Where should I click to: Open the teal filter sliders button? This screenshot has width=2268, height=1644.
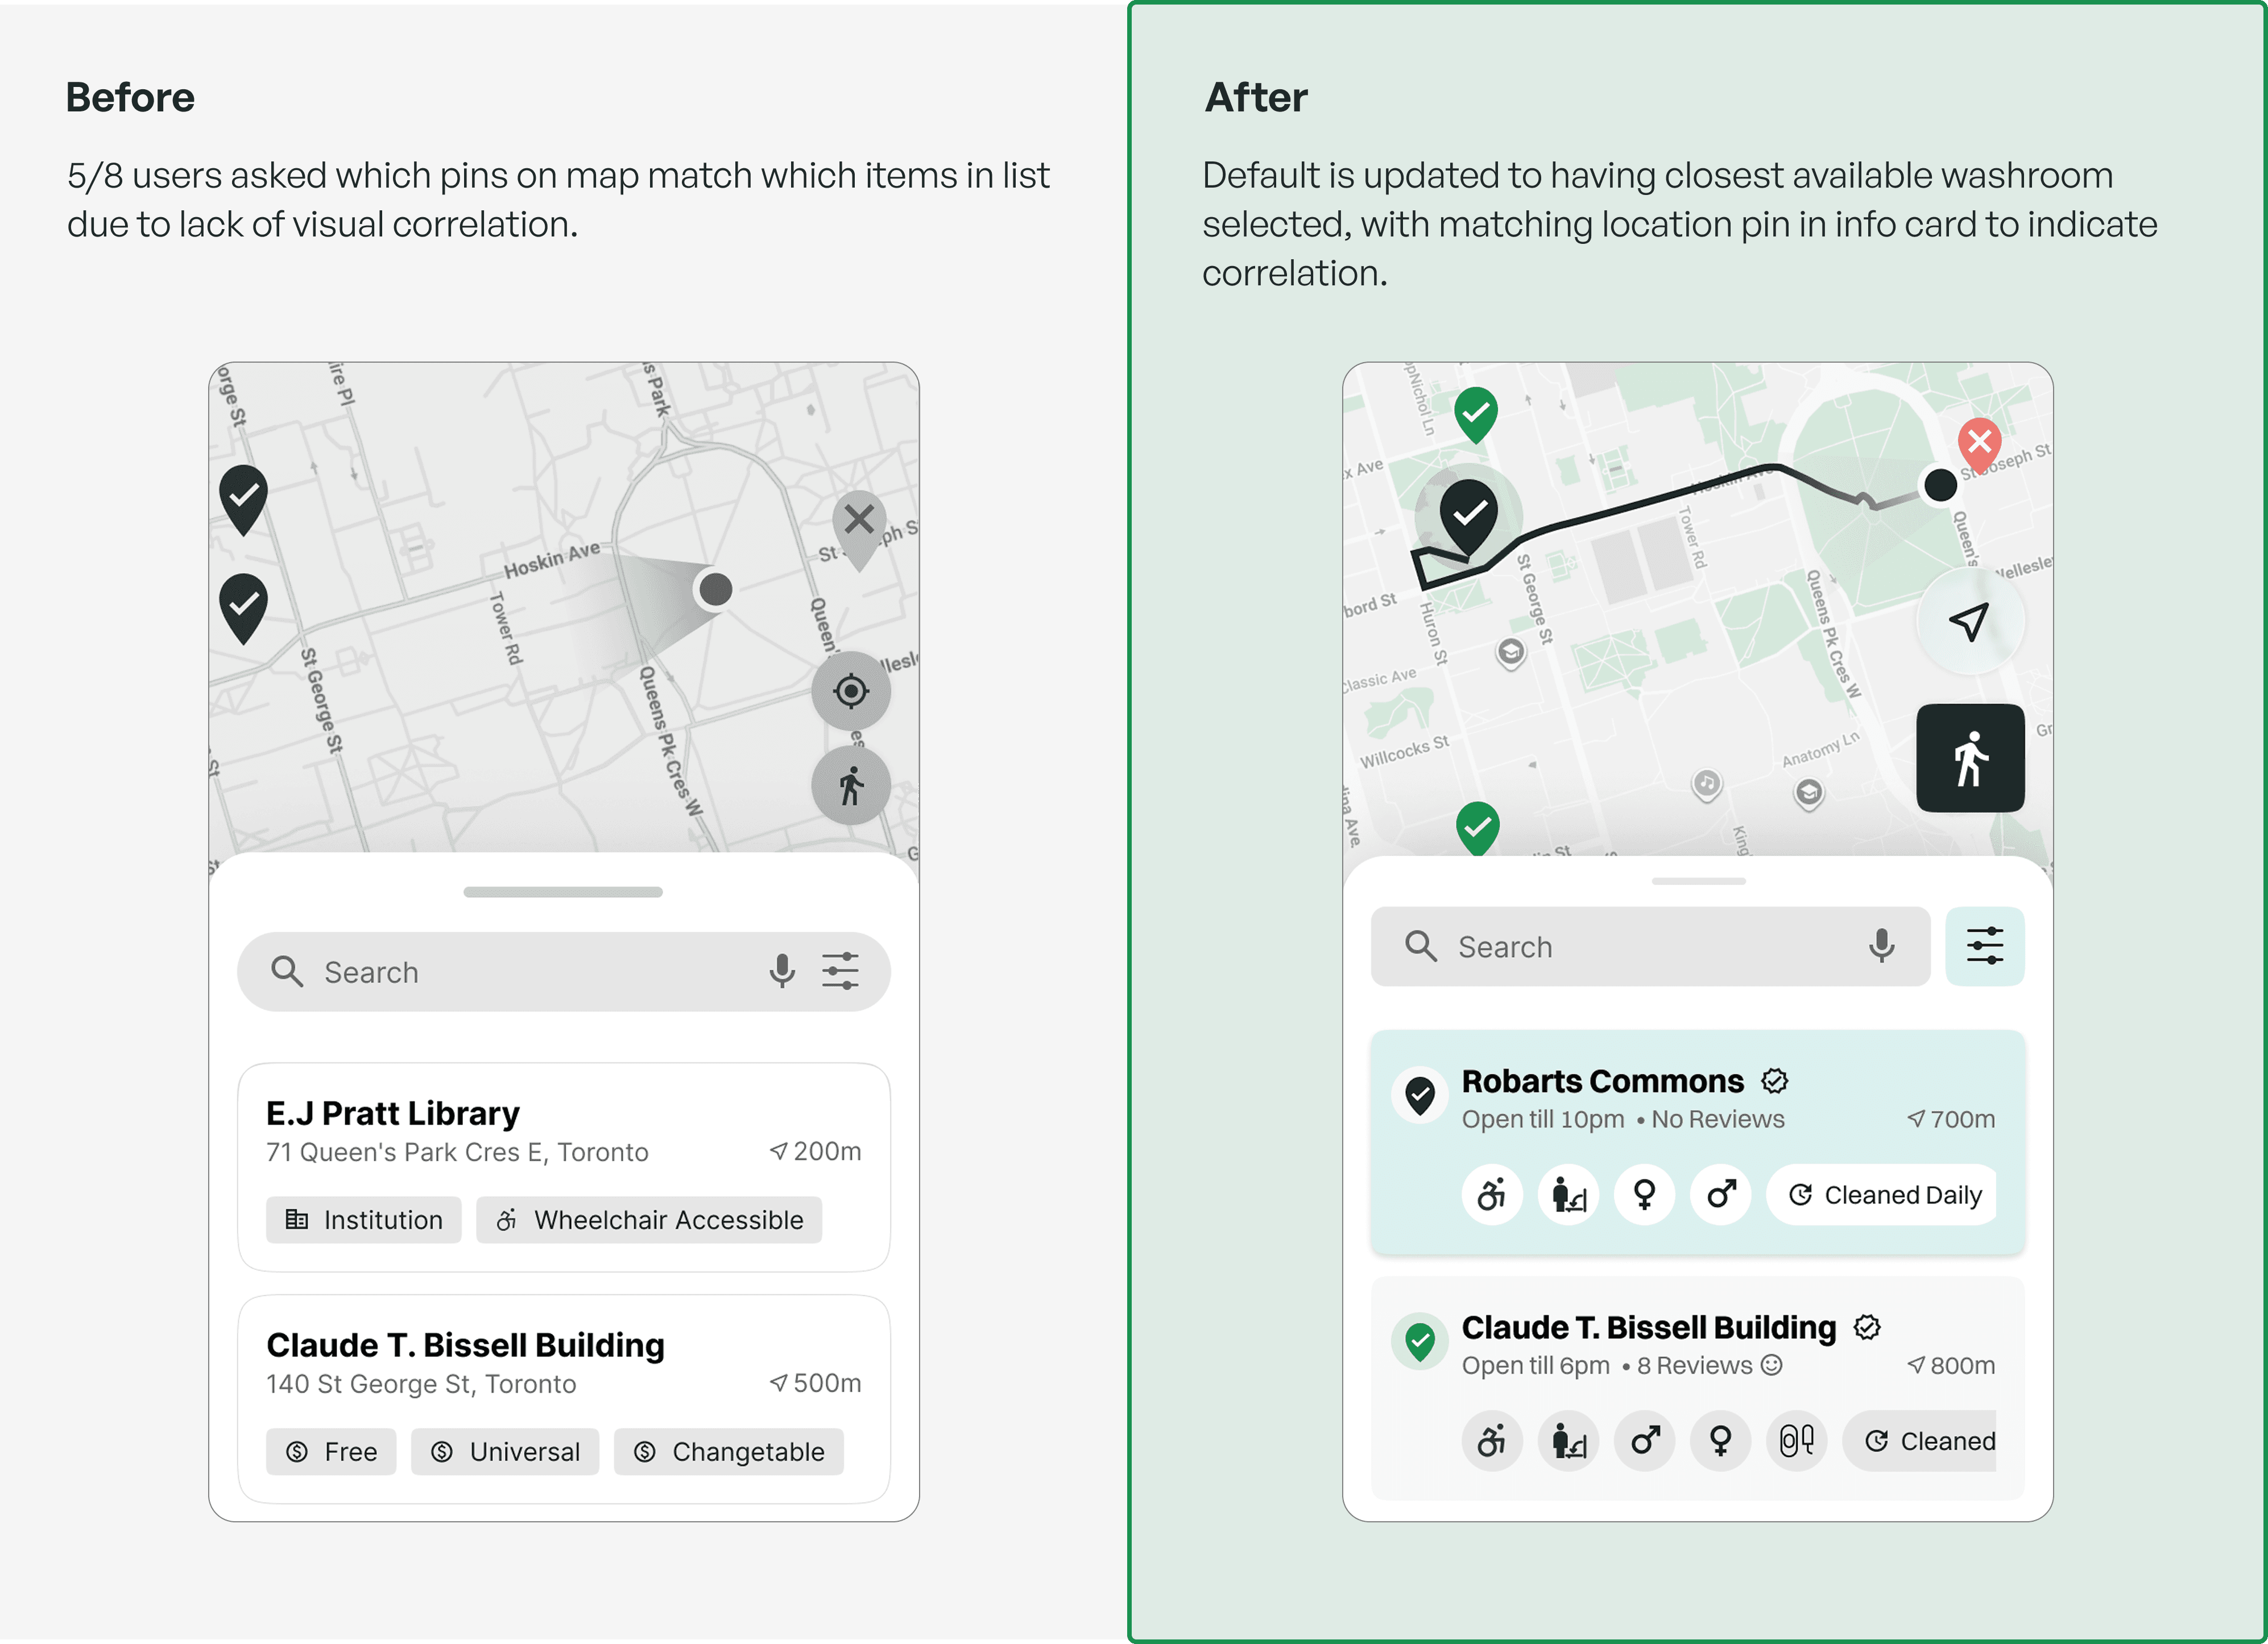1984,945
